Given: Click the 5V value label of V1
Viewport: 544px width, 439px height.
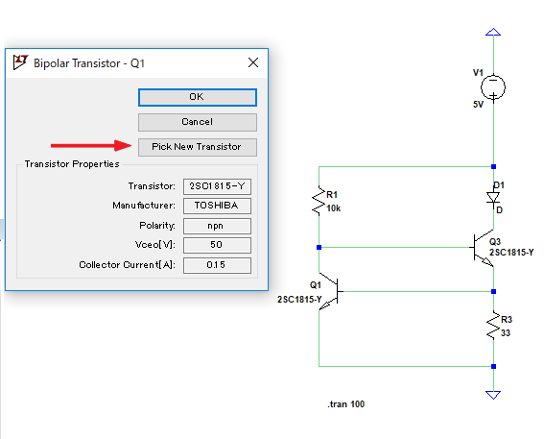Looking at the screenshot, I should click(478, 105).
